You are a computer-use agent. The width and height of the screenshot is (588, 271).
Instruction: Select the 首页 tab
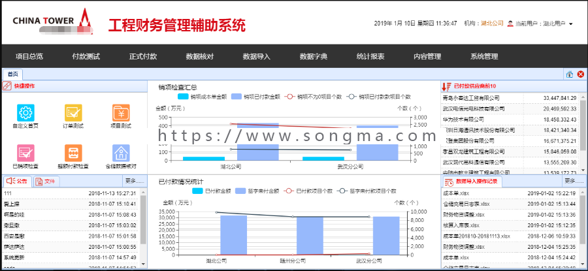click(13, 74)
